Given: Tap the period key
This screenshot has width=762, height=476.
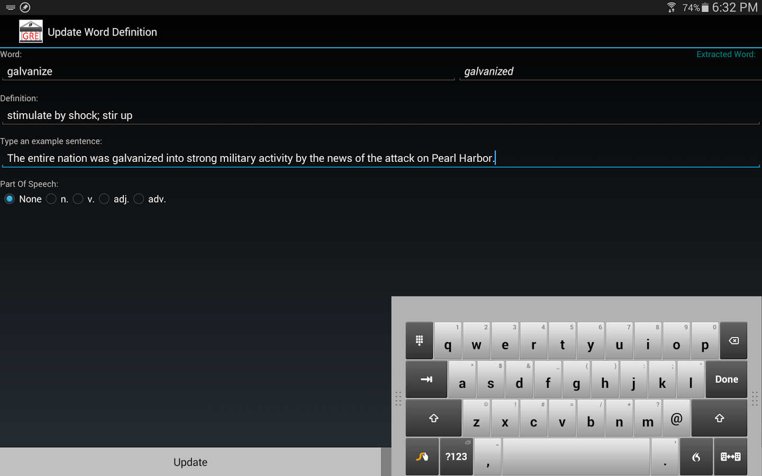Looking at the screenshot, I should tap(665, 456).
